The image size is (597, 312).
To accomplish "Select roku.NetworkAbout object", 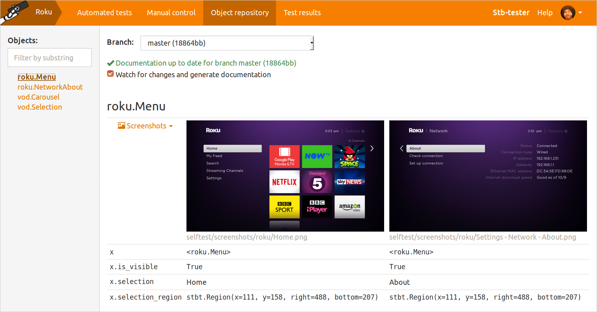I will 50,87.
